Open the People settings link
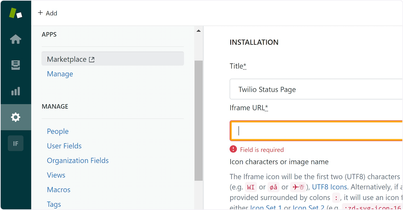The height and width of the screenshot is (210, 403). (x=58, y=131)
